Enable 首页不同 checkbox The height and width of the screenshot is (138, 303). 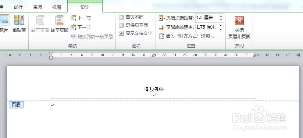click(121, 17)
